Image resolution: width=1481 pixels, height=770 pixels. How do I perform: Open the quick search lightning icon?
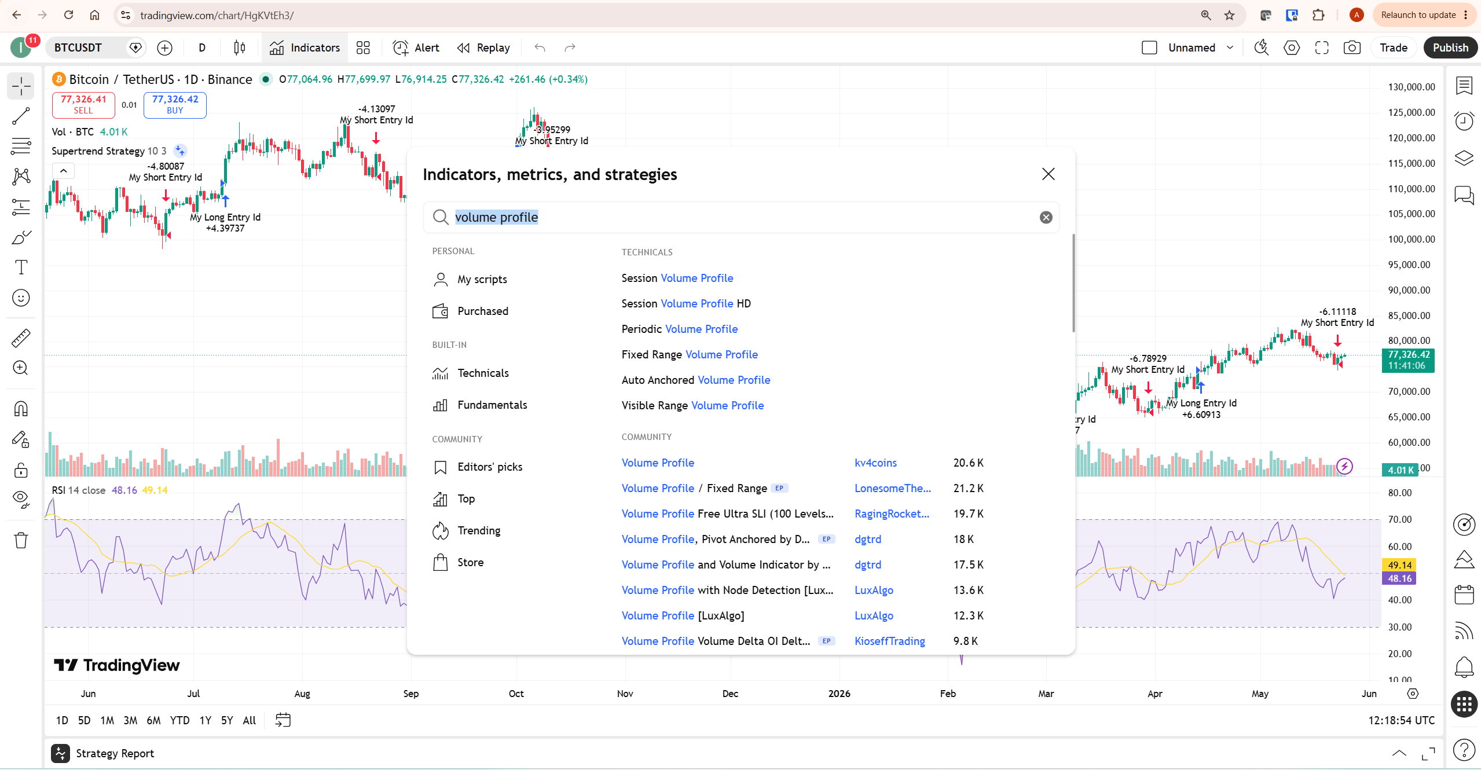point(1262,48)
